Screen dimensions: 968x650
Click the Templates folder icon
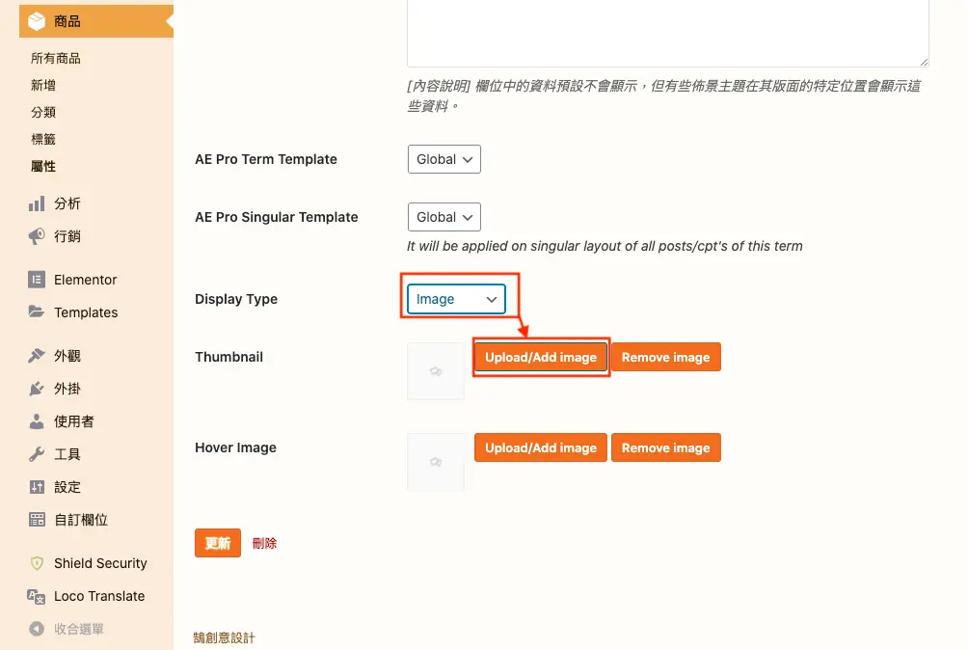click(37, 311)
